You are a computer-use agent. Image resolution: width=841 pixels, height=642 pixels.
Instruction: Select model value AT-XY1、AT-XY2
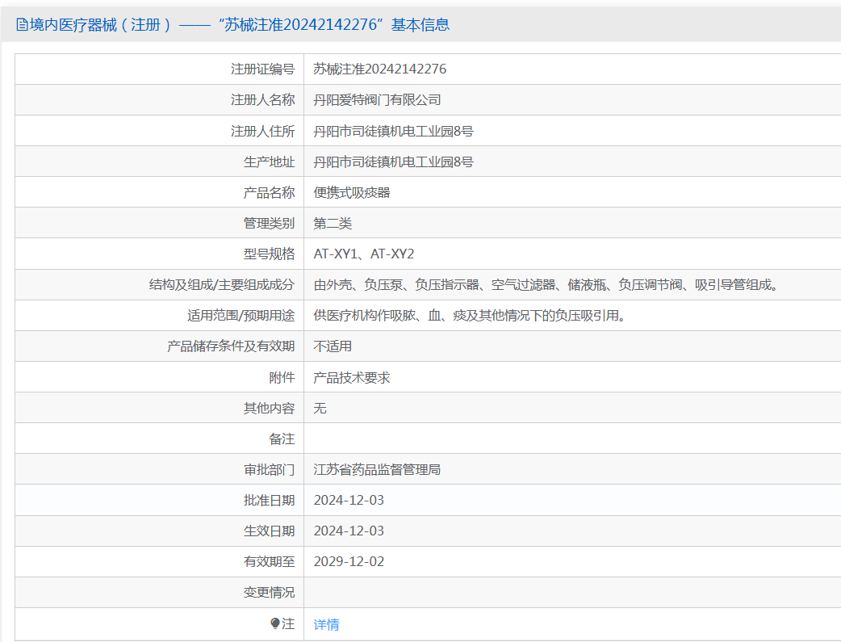[x=364, y=254]
